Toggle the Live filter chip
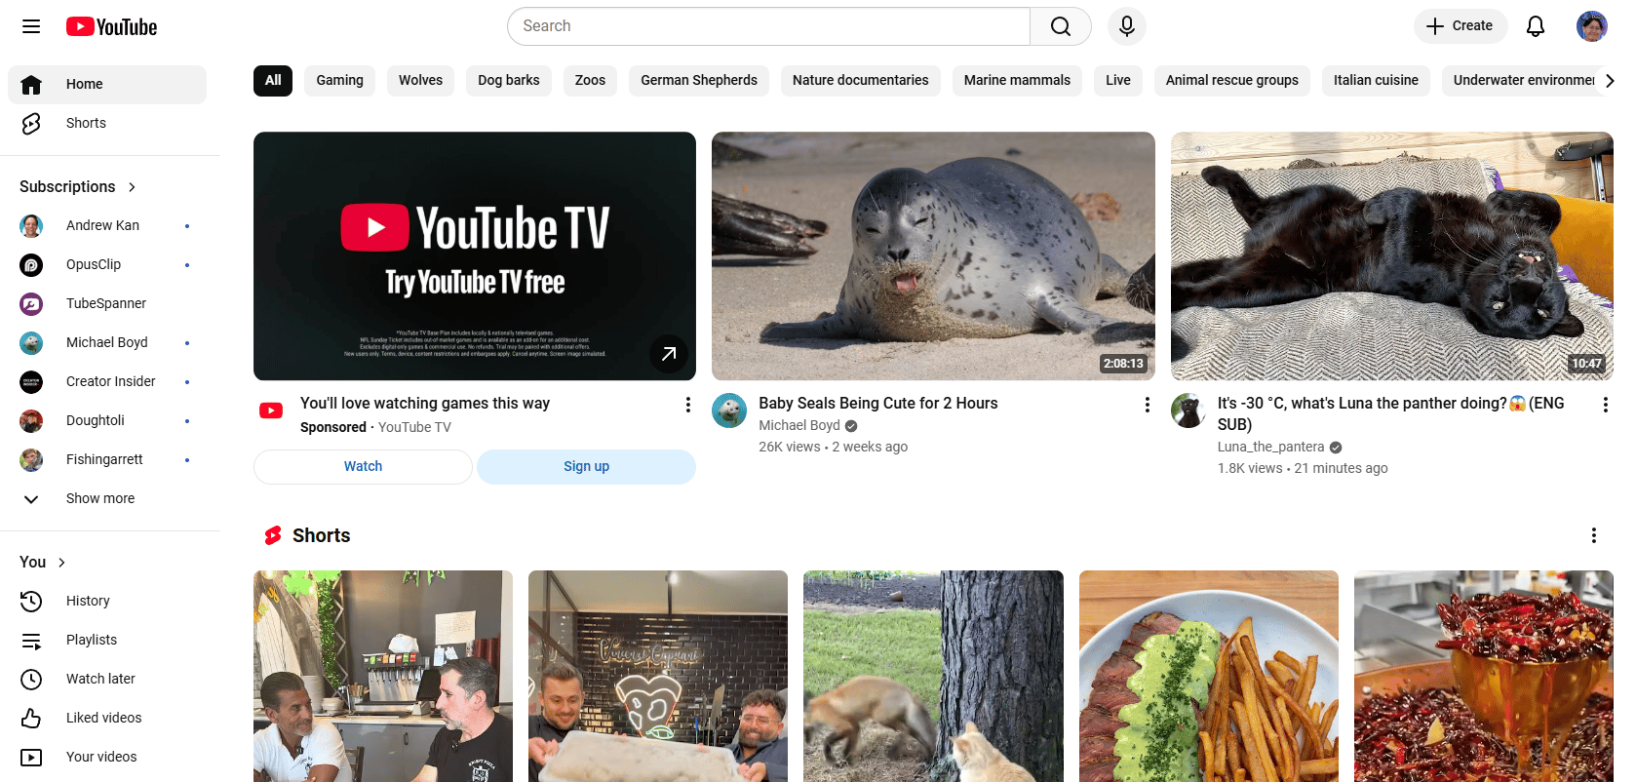The image size is (1636, 782). tap(1117, 80)
